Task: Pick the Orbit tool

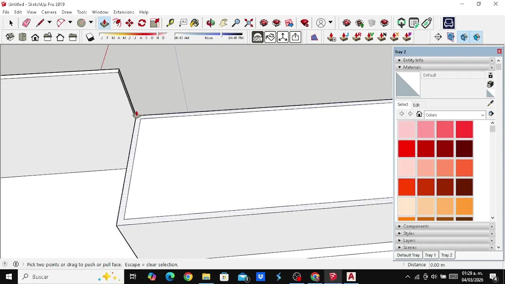Action: pyautogui.click(x=211, y=23)
